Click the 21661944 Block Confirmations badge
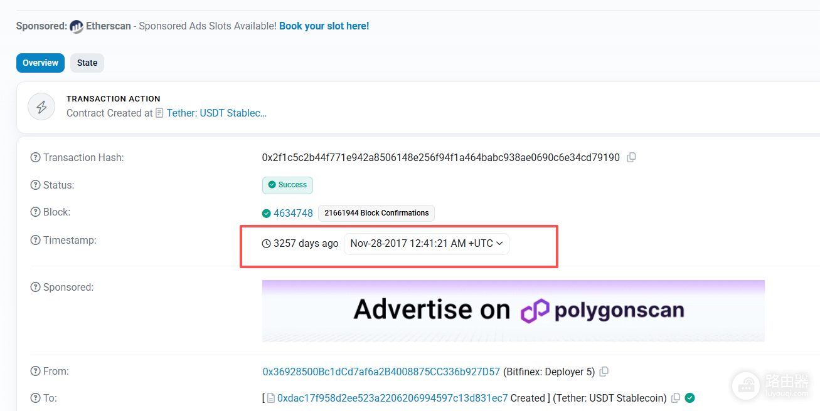820x411 pixels. [376, 213]
